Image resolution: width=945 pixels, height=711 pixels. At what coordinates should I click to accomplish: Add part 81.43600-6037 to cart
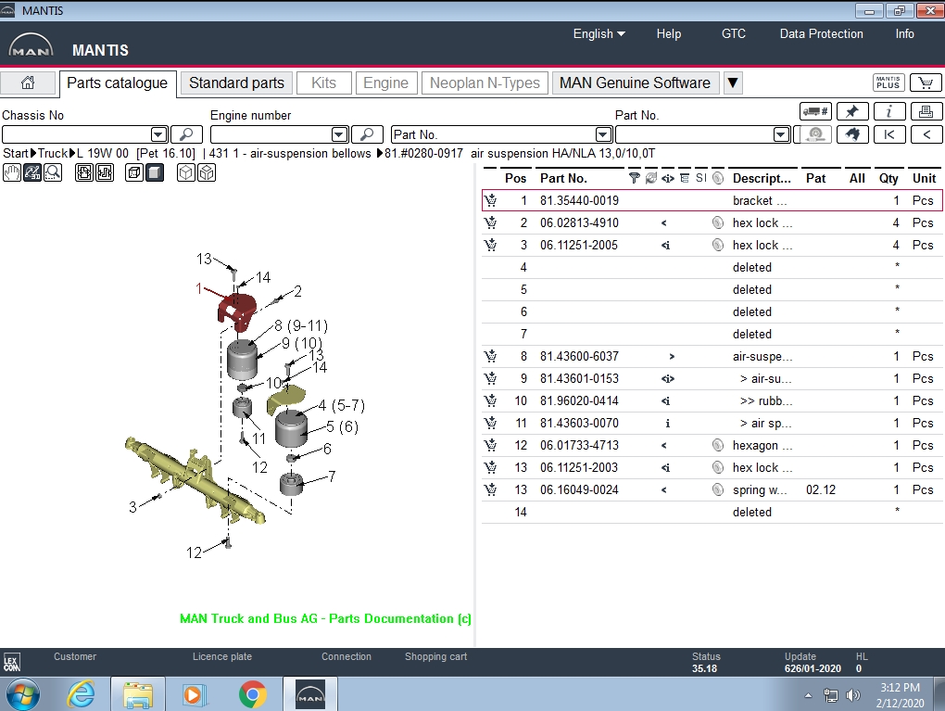pos(490,356)
